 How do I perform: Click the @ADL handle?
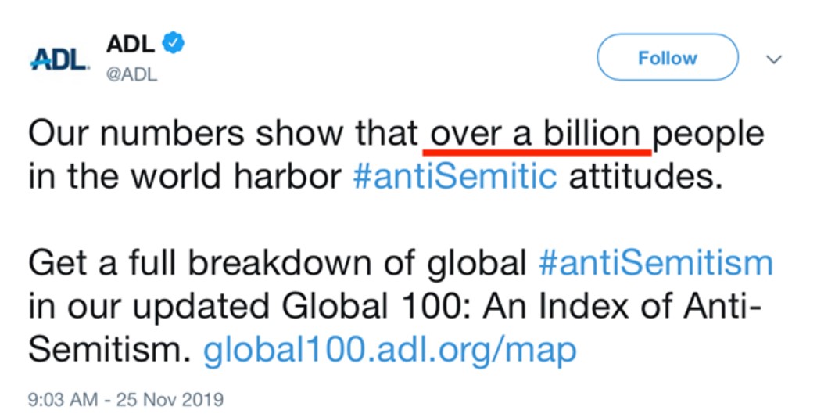131,76
